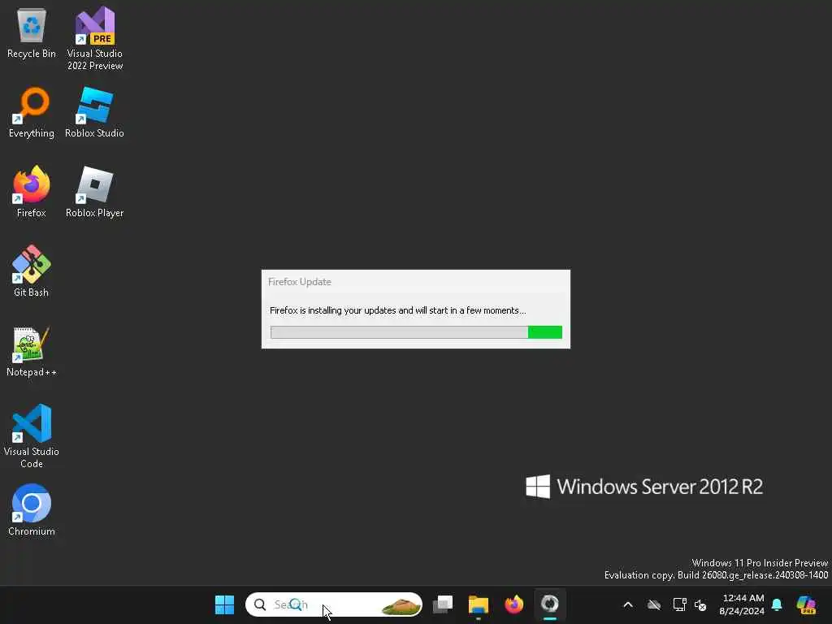The height and width of the screenshot is (624, 832).
Task: Click the cloud sync tray icon
Action: [654, 604]
